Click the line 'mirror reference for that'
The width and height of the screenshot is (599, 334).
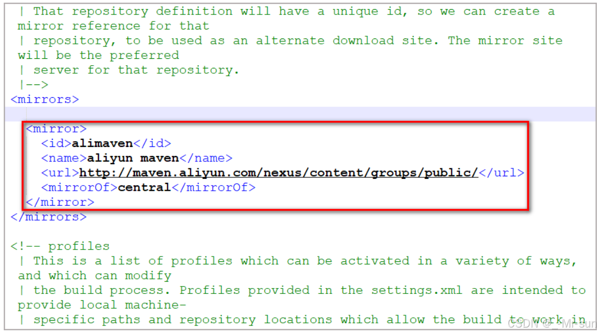tap(114, 26)
